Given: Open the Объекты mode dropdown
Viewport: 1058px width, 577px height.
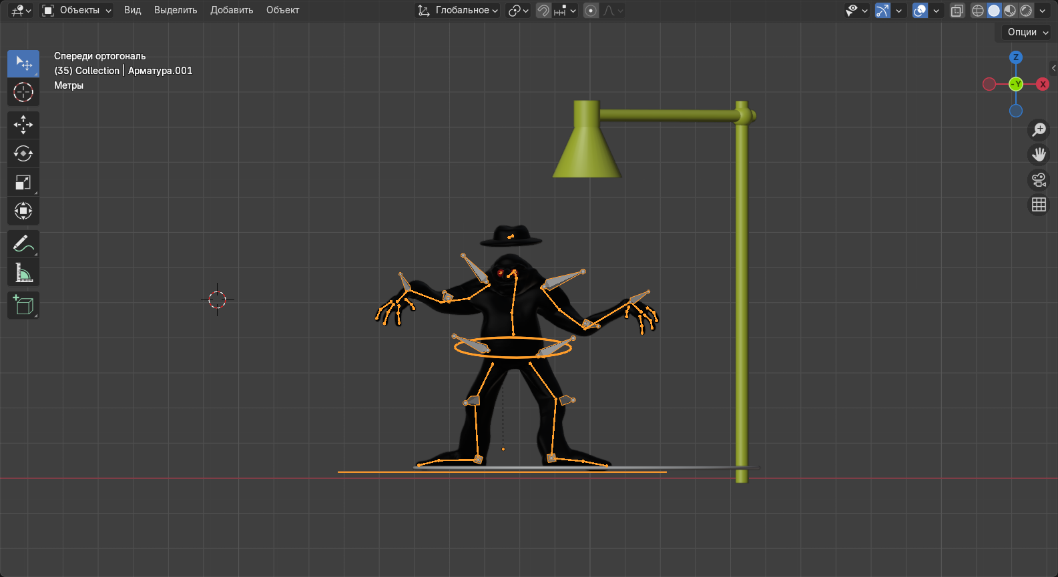Looking at the screenshot, I should point(77,11).
